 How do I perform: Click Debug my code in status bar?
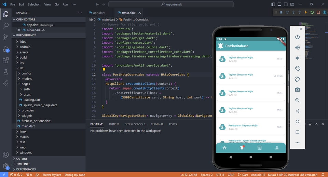click(75, 175)
